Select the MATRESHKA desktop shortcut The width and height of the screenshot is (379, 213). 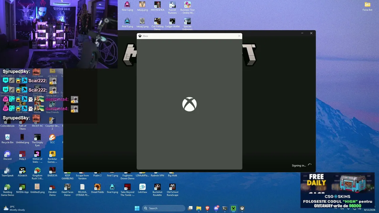pos(158,6)
